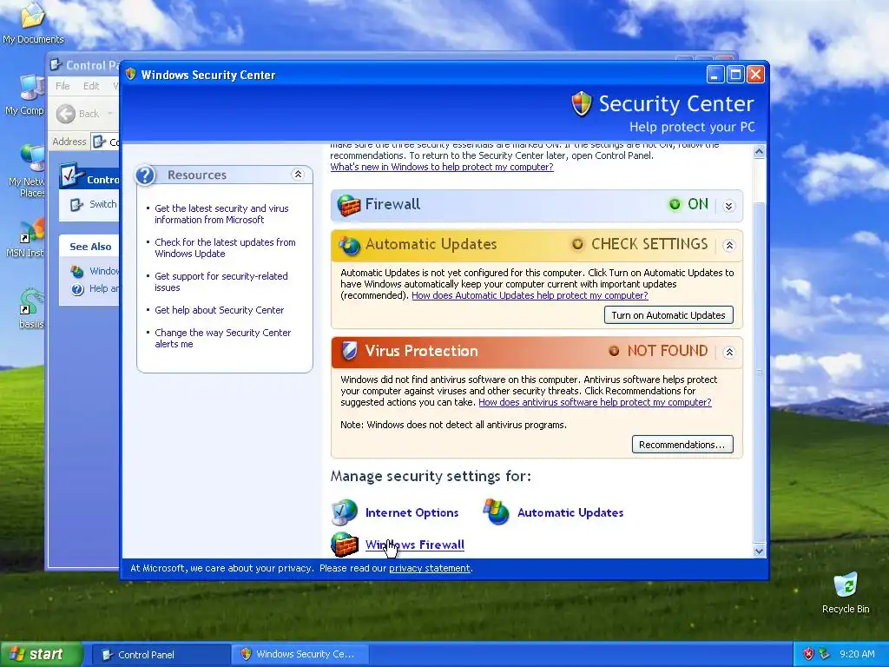889x667 pixels.
Task: Click Check for latest updates from Windows Update
Action: click(225, 248)
